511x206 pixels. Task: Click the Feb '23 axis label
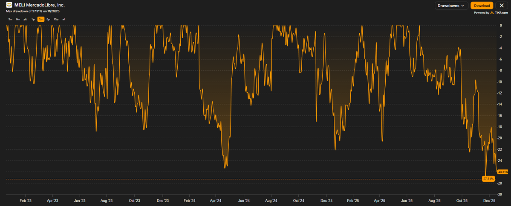[x=26, y=201]
